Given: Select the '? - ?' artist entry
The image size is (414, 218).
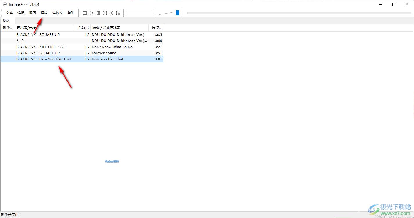Looking at the screenshot, I should pos(20,41).
